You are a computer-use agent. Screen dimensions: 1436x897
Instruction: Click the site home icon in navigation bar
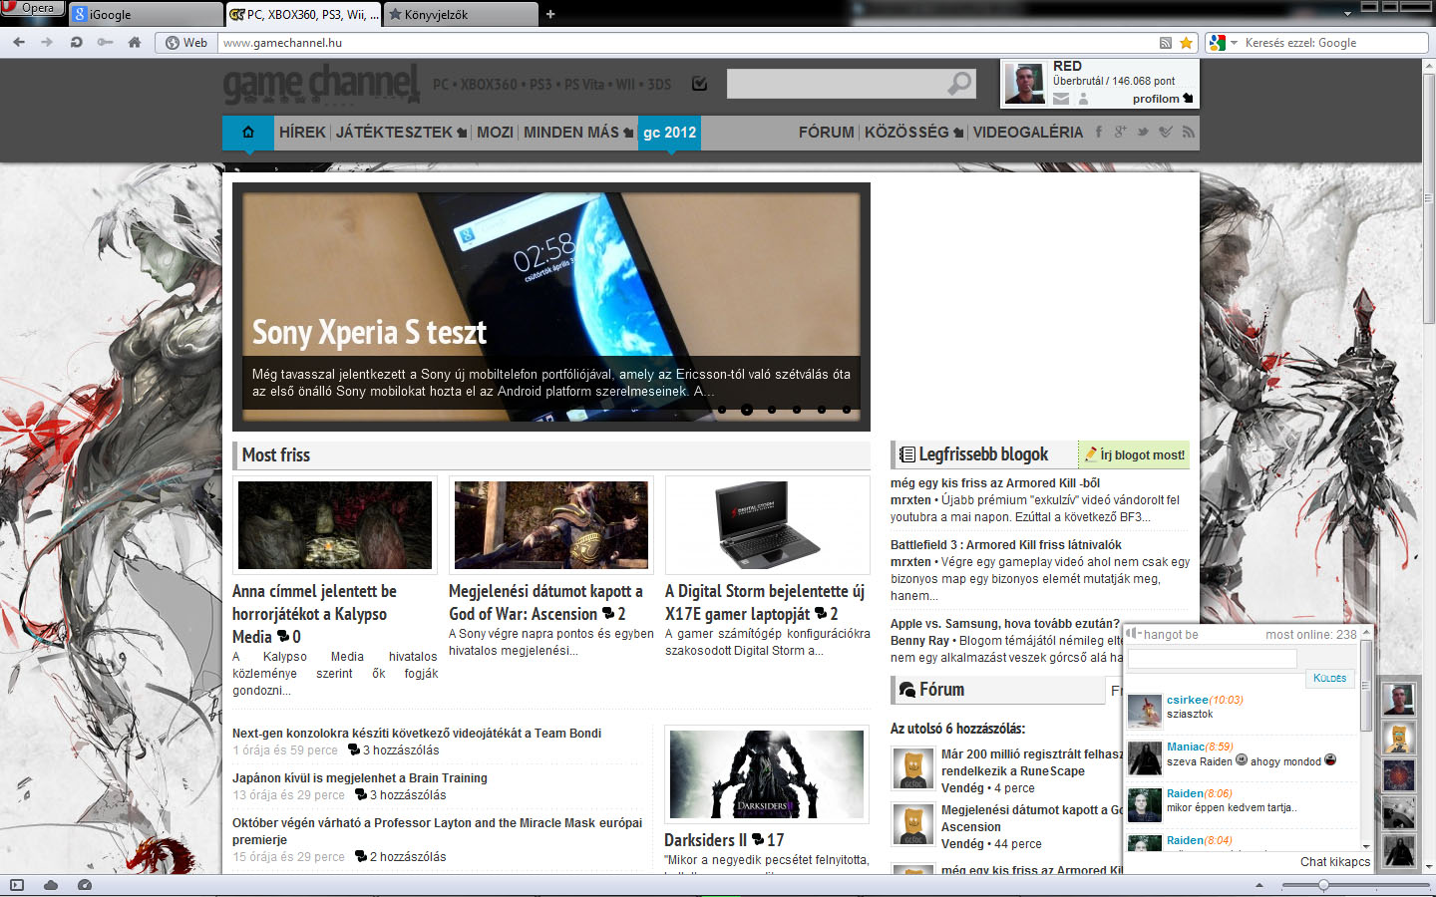pos(248,132)
